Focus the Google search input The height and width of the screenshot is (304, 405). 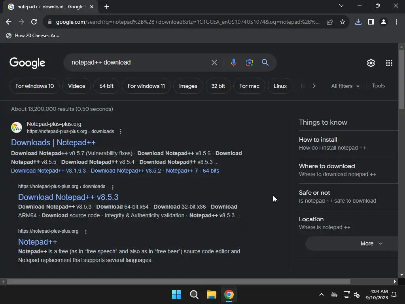[x=140, y=63]
